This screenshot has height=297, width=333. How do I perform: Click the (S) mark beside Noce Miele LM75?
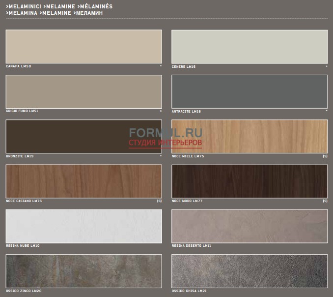pos(325,156)
